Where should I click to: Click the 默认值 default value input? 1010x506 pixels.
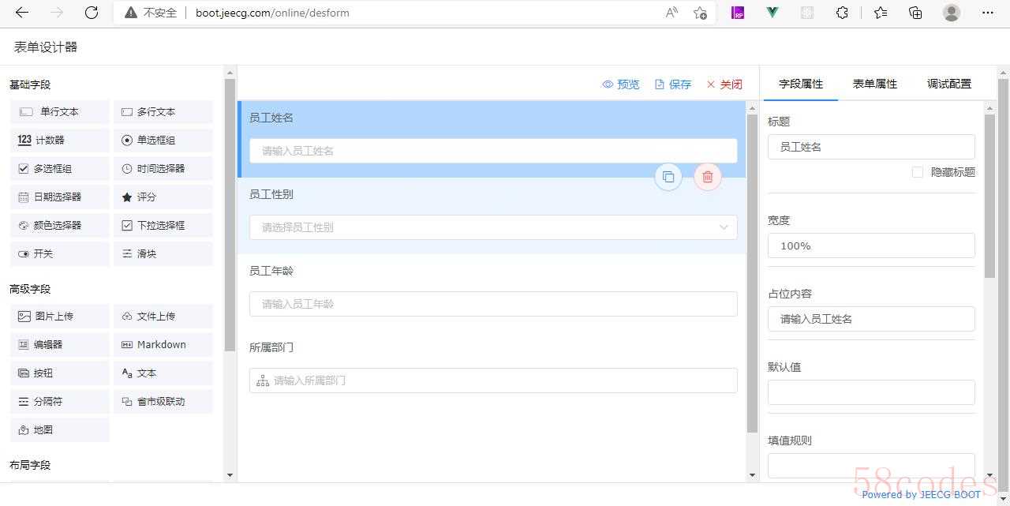tap(871, 392)
